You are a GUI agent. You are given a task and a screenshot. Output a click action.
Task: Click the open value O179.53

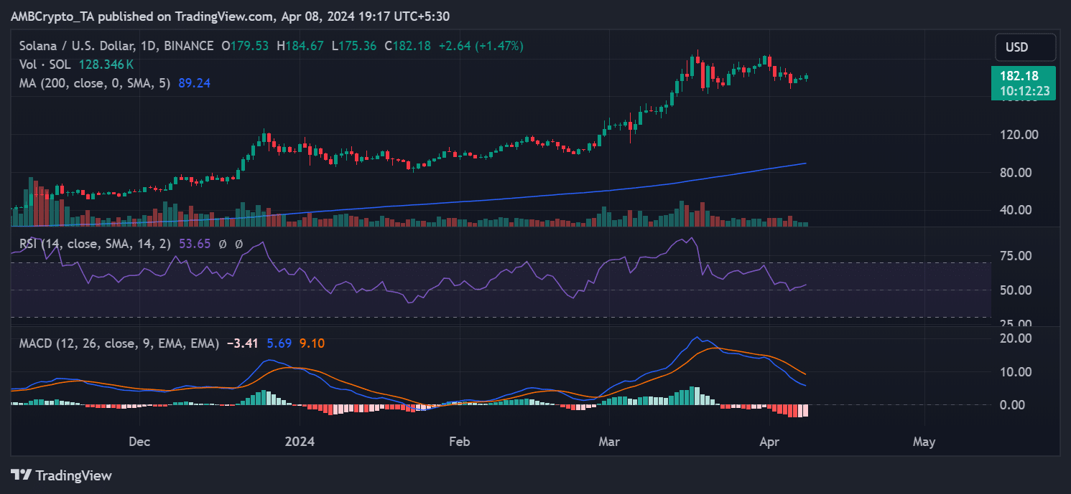[245, 46]
